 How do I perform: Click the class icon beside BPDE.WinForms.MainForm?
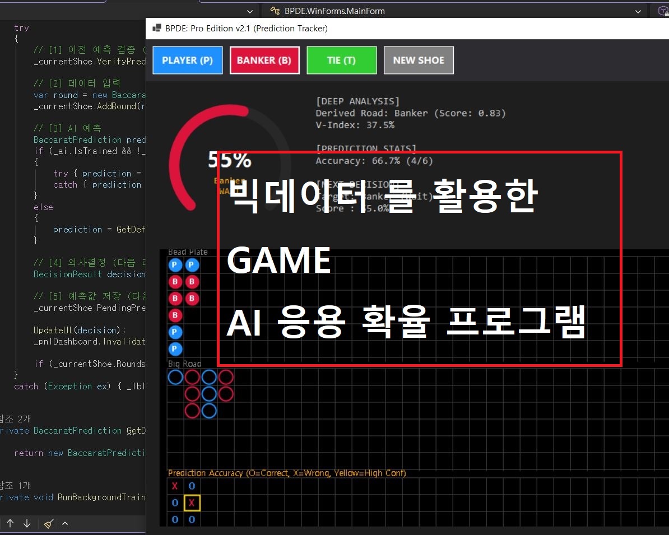click(x=275, y=11)
